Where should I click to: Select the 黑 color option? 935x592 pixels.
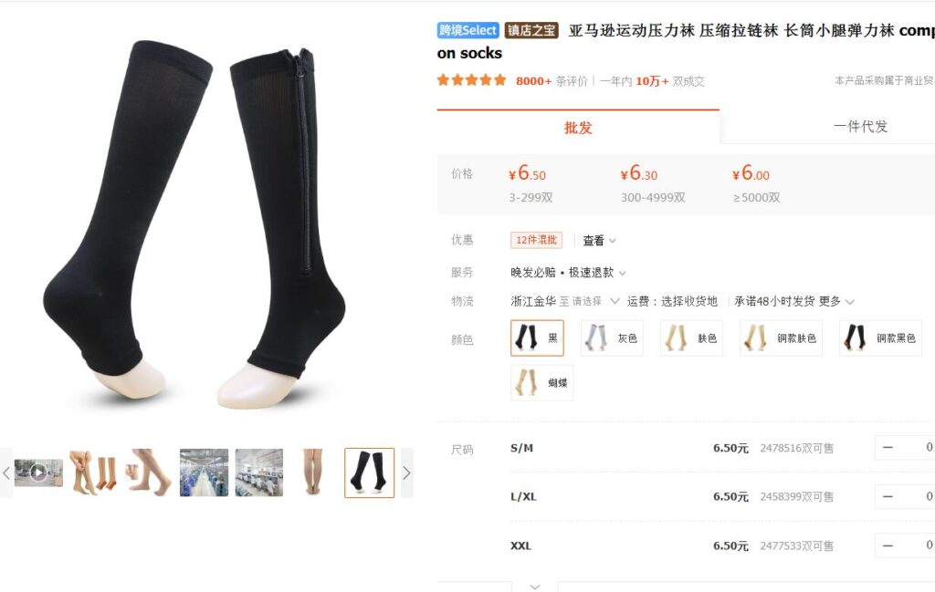pos(537,338)
